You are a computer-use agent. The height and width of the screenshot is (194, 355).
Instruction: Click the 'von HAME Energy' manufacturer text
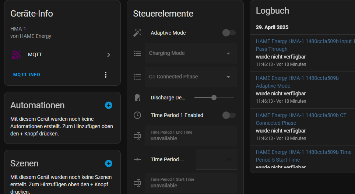31,36
